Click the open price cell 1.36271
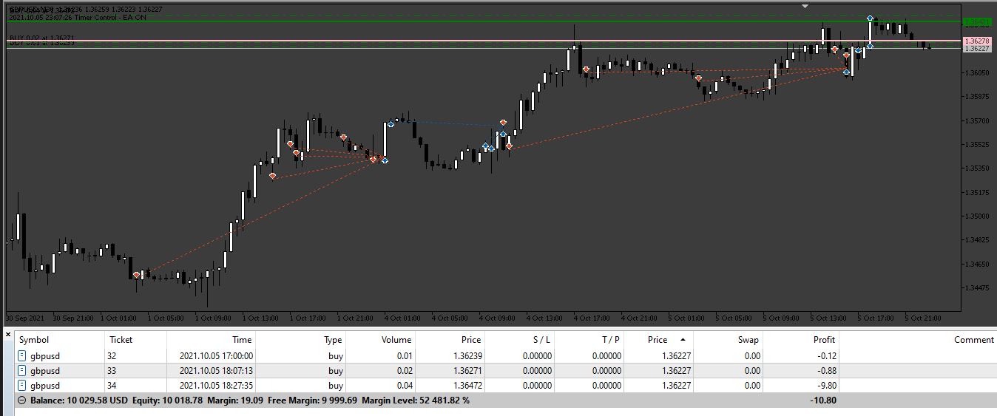Image resolution: width=997 pixels, height=416 pixels. coord(466,370)
